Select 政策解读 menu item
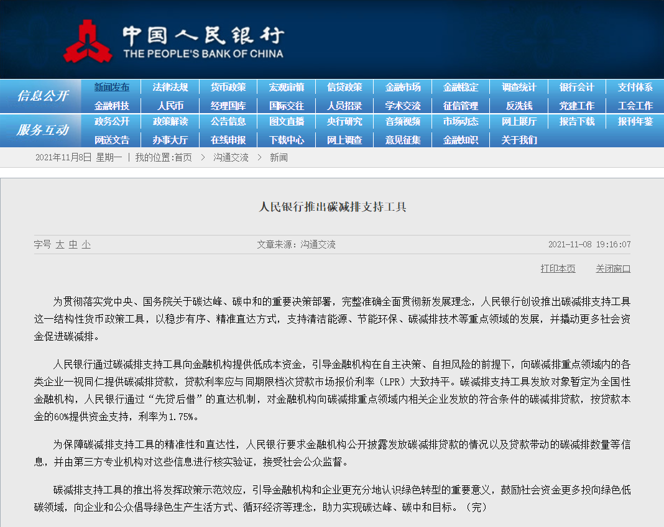This screenshot has height=527, width=664. click(x=170, y=121)
